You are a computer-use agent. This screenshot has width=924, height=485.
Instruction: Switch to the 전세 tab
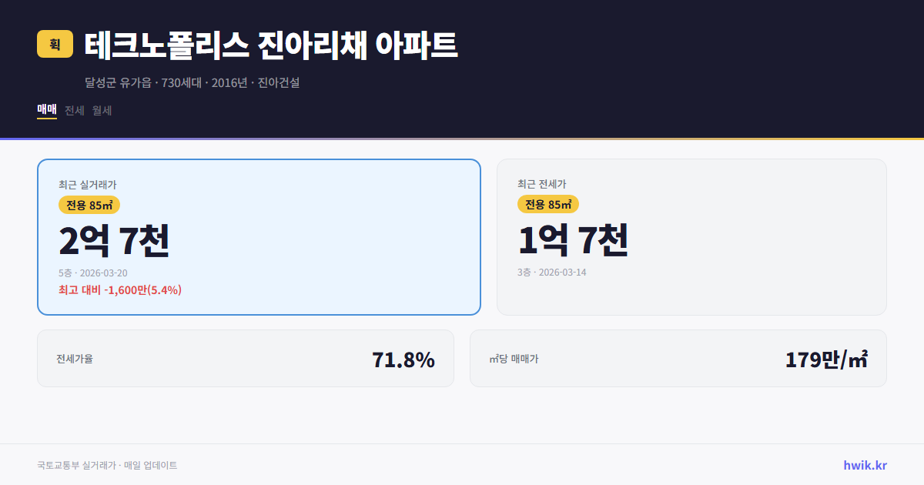[x=73, y=110]
